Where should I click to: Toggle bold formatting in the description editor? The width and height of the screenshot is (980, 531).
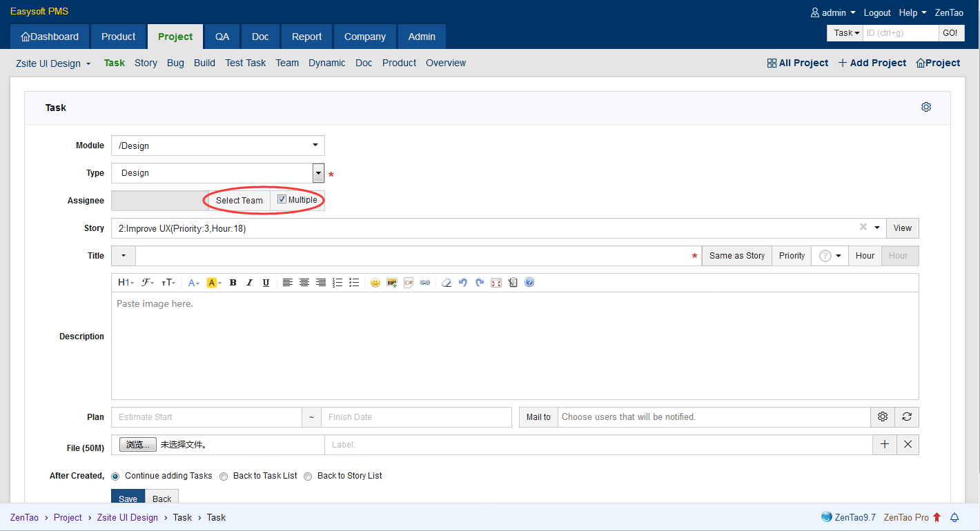tap(233, 283)
